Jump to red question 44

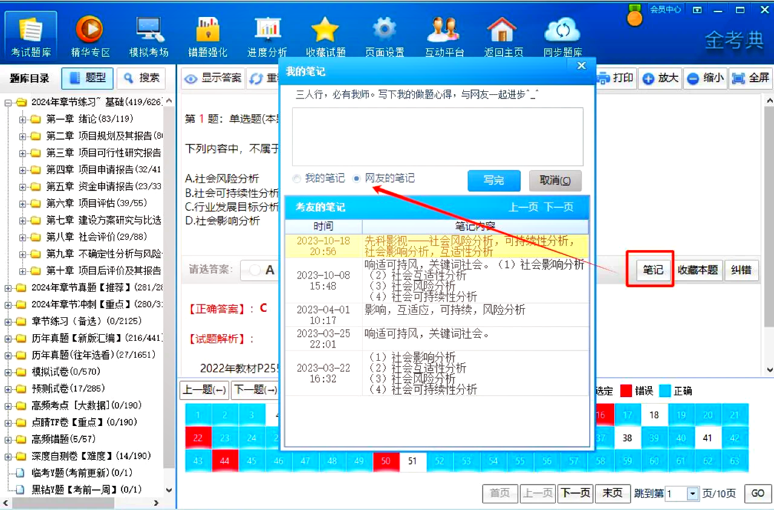pos(225,461)
